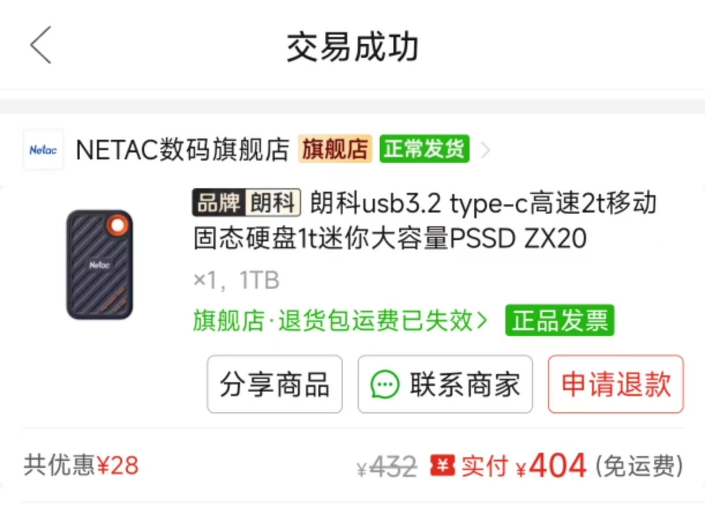The width and height of the screenshot is (705, 507).
Task: Tap the 旗舰店 flagship badge
Action: [335, 150]
